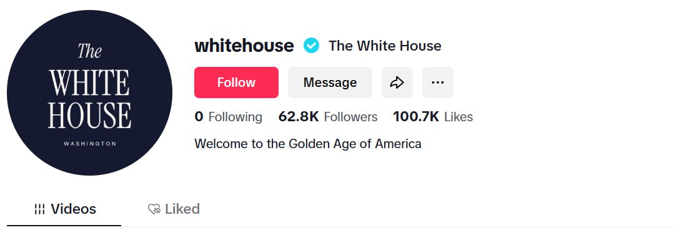This screenshot has width=674, height=235.
Task: Open The White House profile picture
Action: 89,92
